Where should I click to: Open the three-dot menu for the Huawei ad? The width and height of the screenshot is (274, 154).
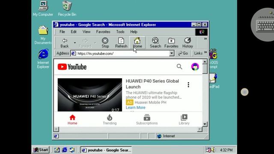(x=188, y=85)
